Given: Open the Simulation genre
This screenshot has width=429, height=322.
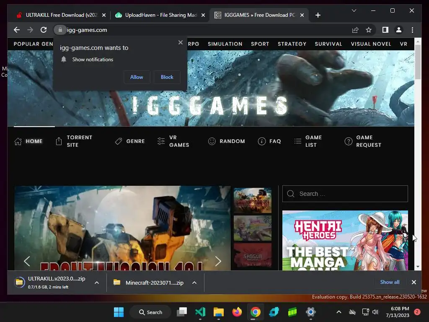Looking at the screenshot, I should [225, 44].
